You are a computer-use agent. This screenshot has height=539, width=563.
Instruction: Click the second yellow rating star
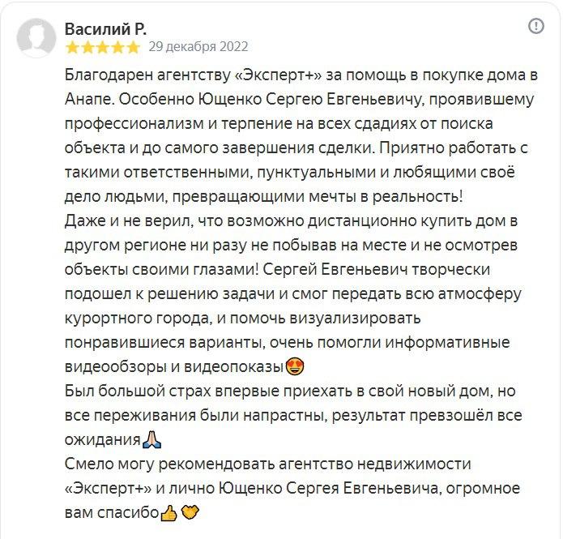point(87,47)
